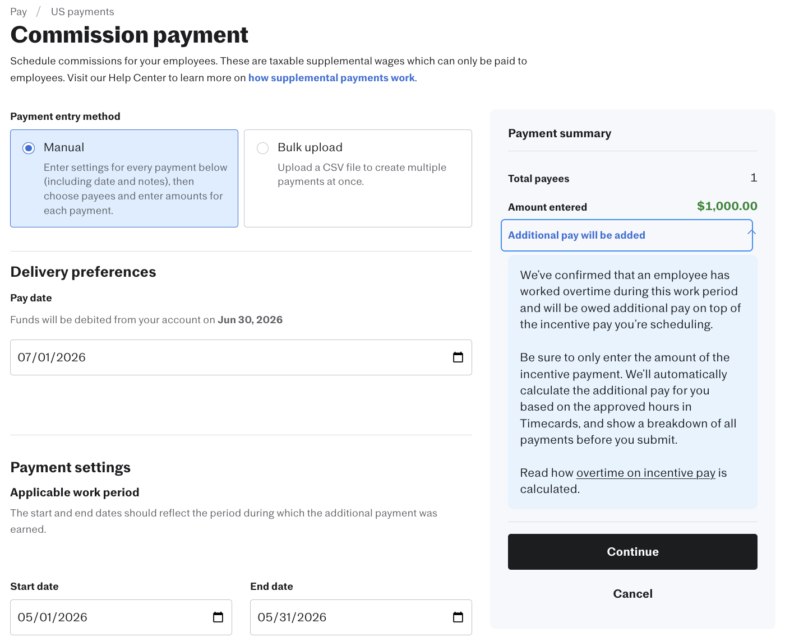Open the Pay date calendar picker icon
The height and width of the screenshot is (642, 785).
tap(458, 357)
